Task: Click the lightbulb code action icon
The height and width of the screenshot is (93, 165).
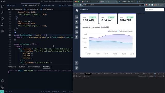Action: point(15,33)
